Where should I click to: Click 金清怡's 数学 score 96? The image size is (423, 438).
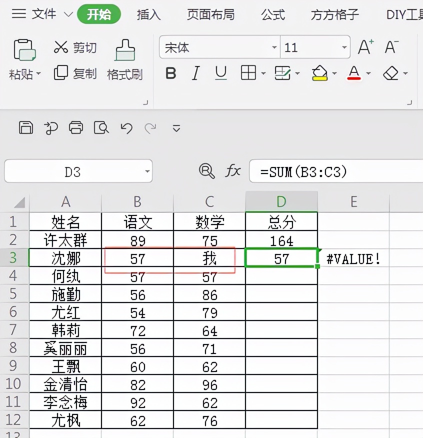[x=209, y=384]
